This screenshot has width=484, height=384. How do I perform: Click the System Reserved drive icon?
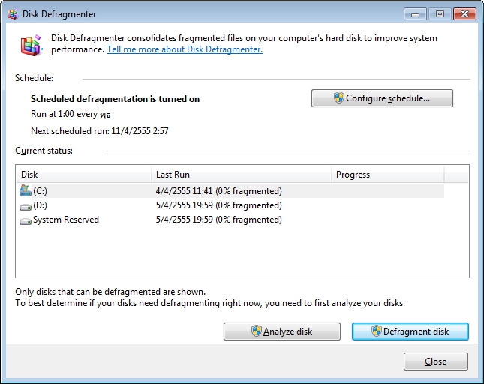click(x=26, y=220)
